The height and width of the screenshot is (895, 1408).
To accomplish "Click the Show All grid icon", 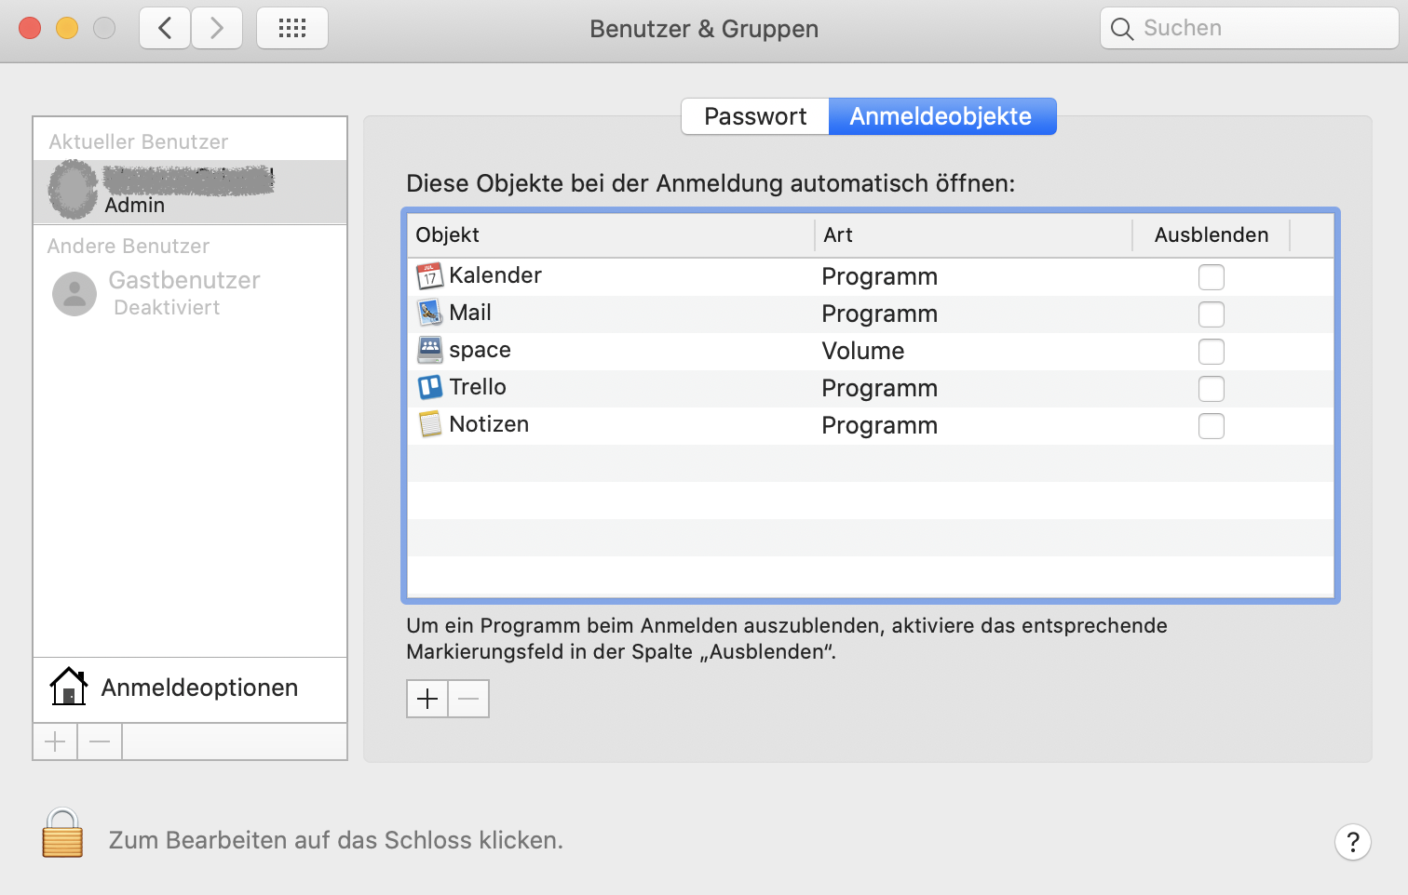I will pyautogui.click(x=292, y=28).
